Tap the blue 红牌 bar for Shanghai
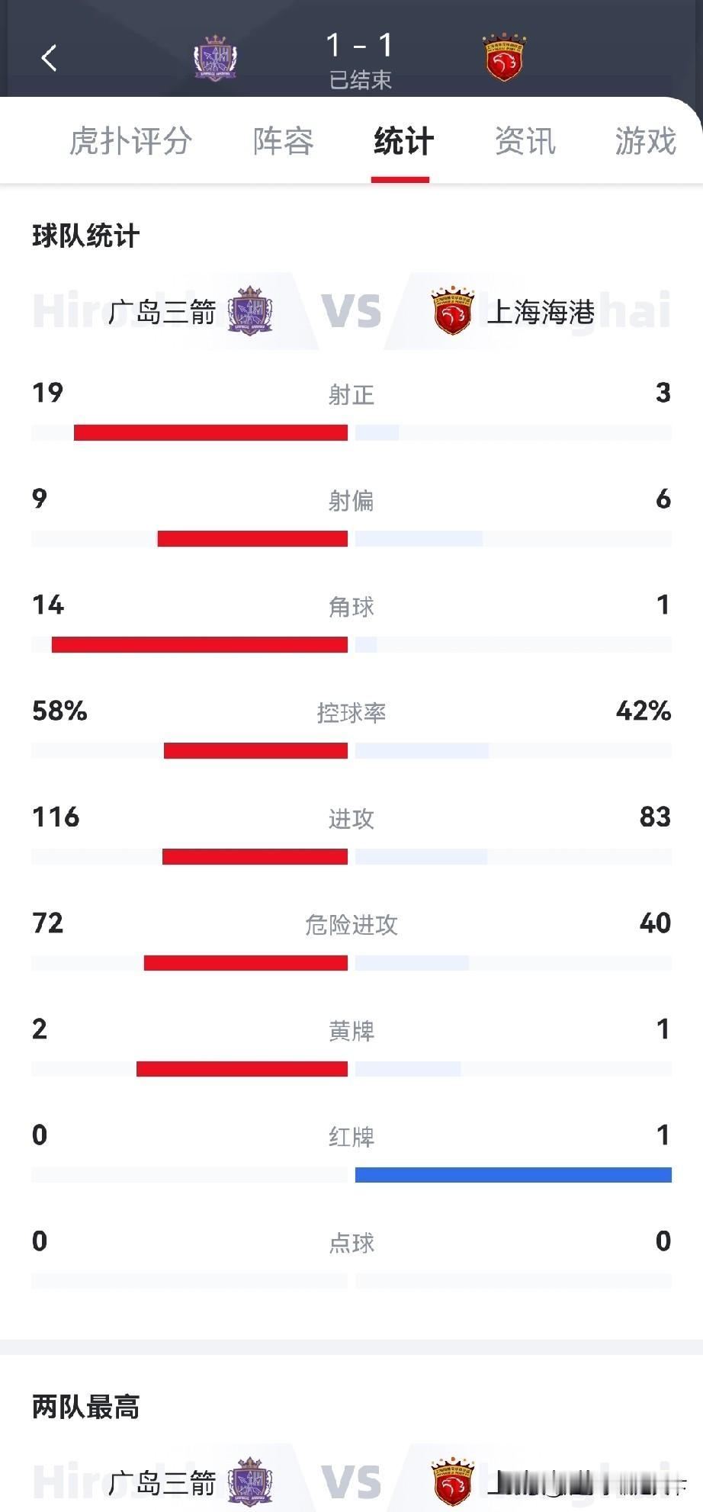Viewport: 703px width, 1512px height. (513, 1175)
